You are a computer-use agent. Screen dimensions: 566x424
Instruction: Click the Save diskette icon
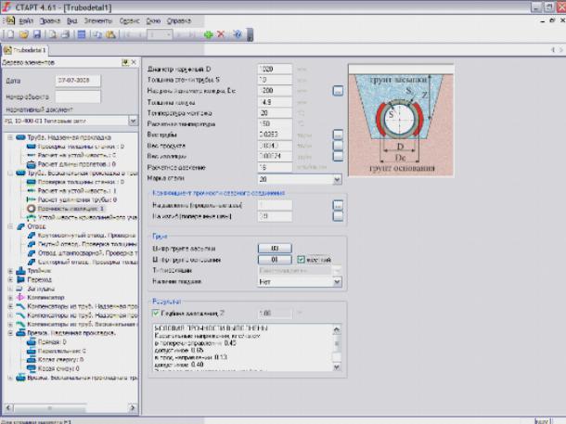tap(38, 33)
